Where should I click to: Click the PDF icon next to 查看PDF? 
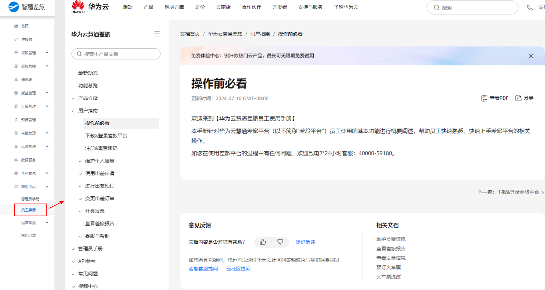coord(484,98)
